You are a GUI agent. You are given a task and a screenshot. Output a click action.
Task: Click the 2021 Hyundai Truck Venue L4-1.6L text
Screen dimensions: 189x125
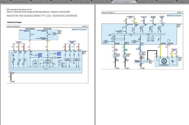[19, 9]
